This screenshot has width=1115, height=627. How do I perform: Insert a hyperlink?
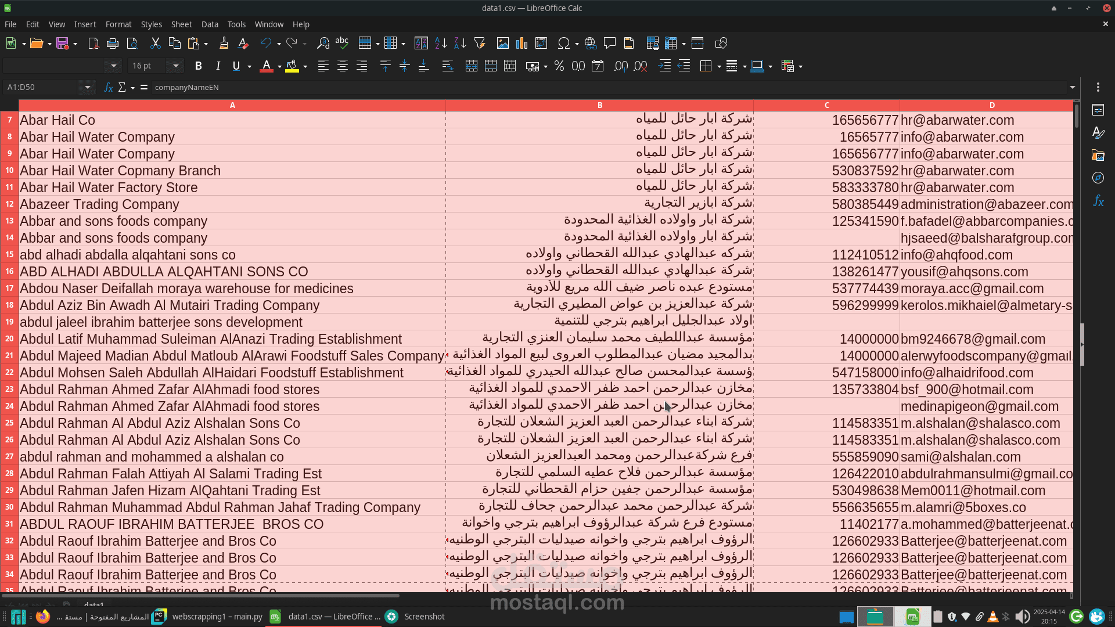pyautogui.click(x=591, y=43)
